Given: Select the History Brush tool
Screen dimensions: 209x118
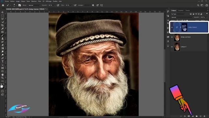Looking at the screenshot, I should 2,42.
